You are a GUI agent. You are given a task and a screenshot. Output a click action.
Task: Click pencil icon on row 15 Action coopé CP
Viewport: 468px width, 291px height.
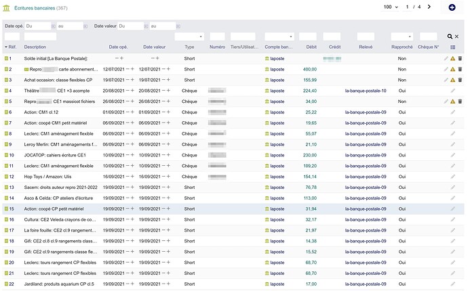click(x=453, y=209)
